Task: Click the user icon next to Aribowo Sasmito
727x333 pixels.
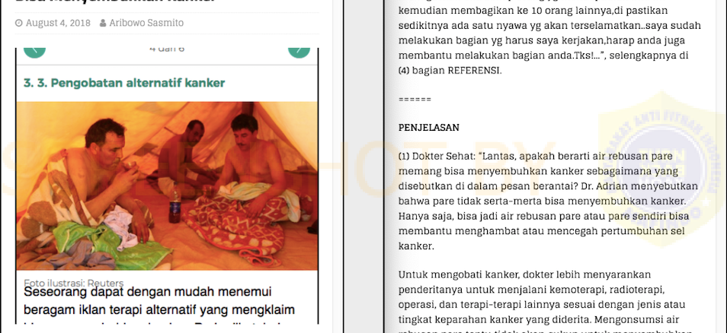Action: point(103,23)
